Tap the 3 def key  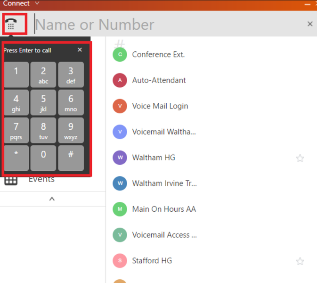pos(71,75)
